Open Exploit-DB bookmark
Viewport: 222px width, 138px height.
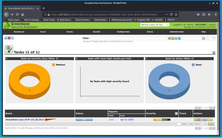click(142, 20)
